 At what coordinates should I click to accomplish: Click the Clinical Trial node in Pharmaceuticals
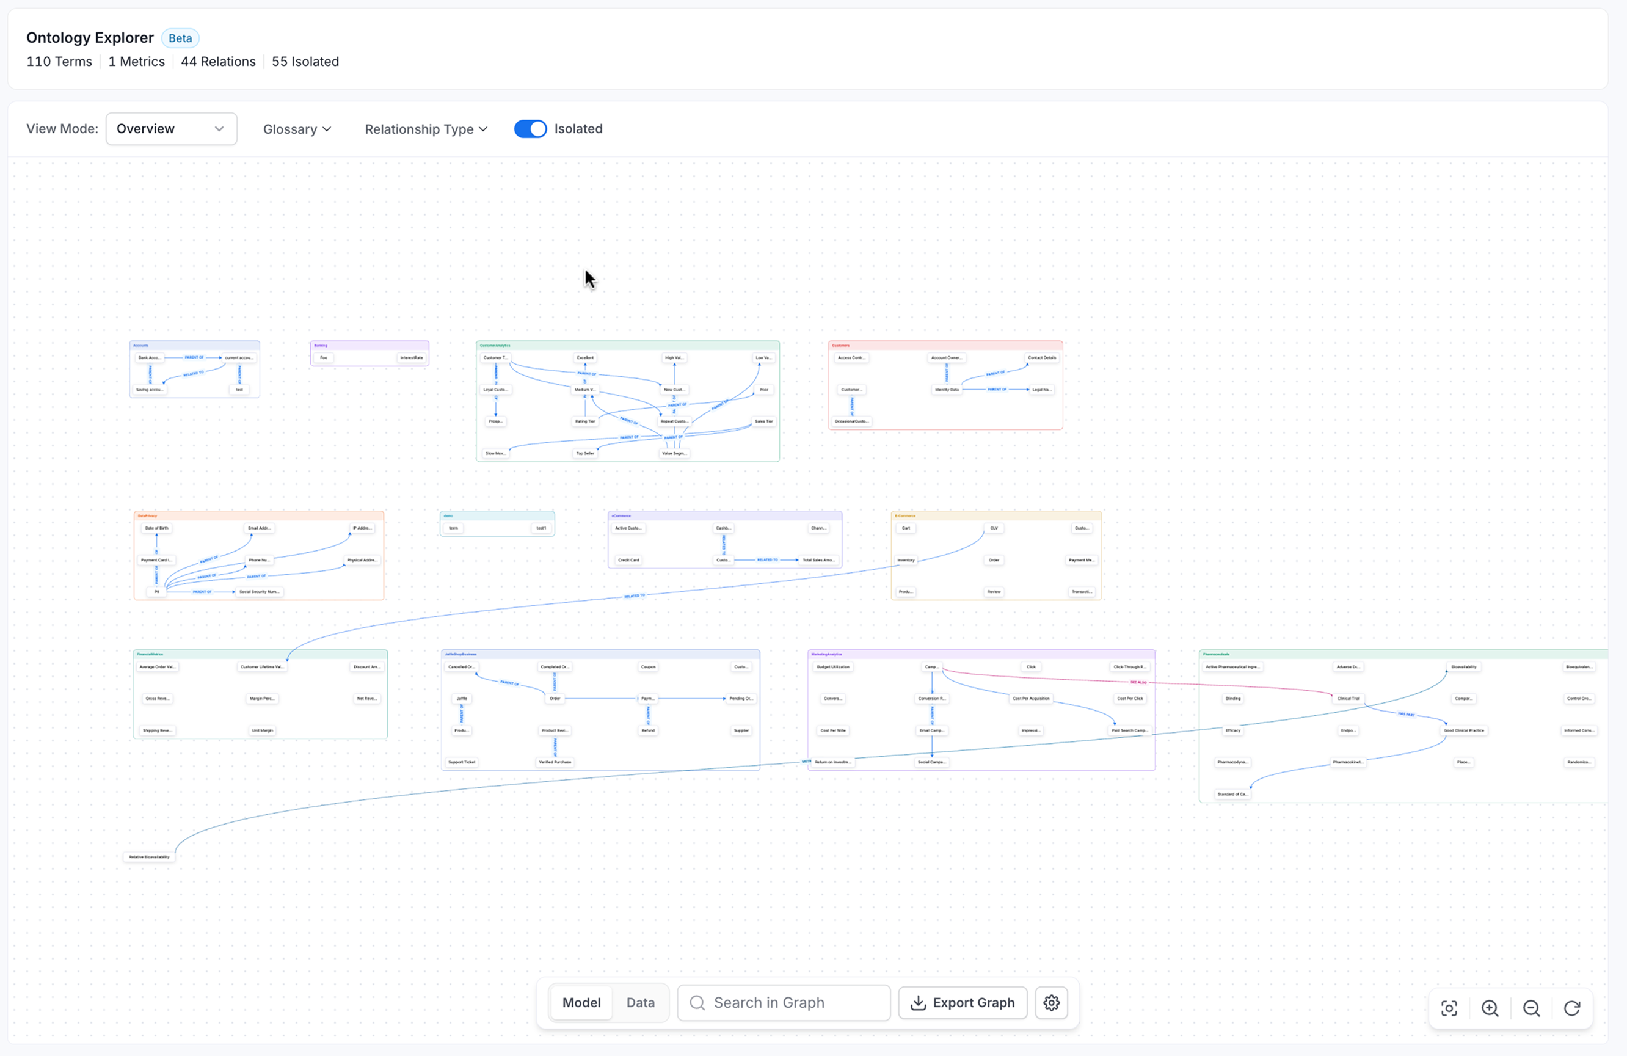pos(1348,699)
